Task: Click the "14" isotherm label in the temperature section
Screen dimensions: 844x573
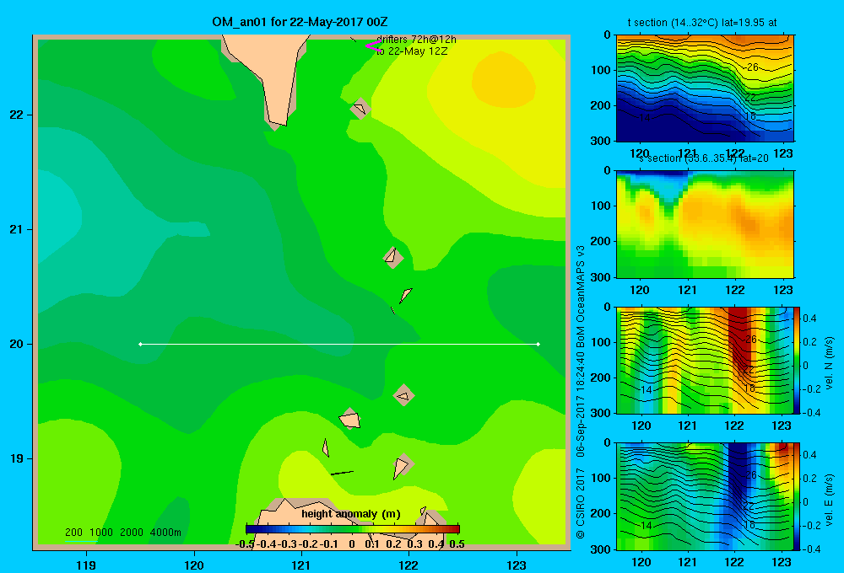Action: 644,118
